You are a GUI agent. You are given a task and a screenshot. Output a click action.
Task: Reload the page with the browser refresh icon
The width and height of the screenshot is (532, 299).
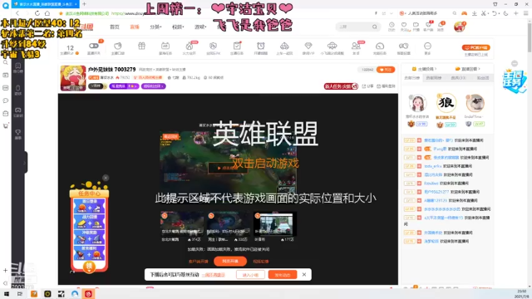click(x=37, y=13)
